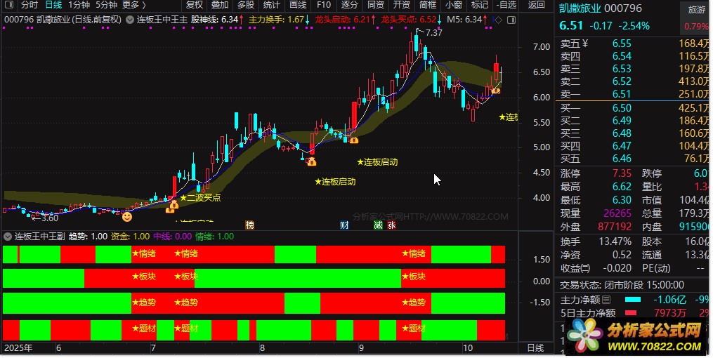Image resolution: width=713 pixels, height=358 pixels.
Task: Click the money bag above second 连板启动 label
Action: point(353,140)
